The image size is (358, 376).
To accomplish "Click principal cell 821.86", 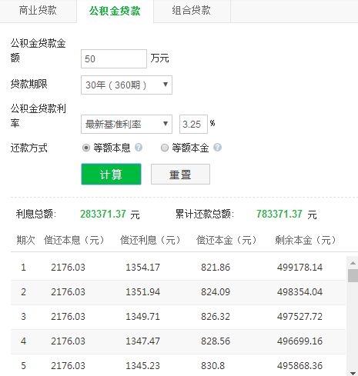I will (x=216, y=268).
